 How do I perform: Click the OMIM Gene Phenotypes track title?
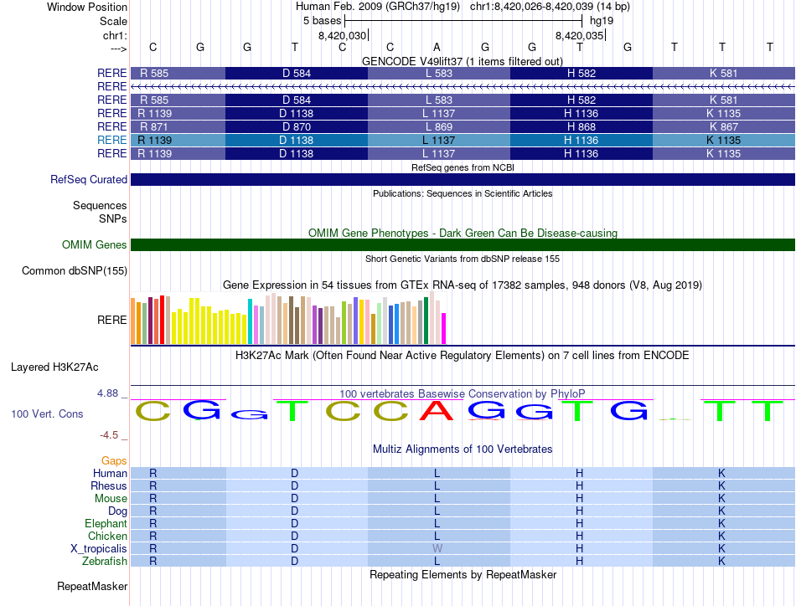coord(463,233)
